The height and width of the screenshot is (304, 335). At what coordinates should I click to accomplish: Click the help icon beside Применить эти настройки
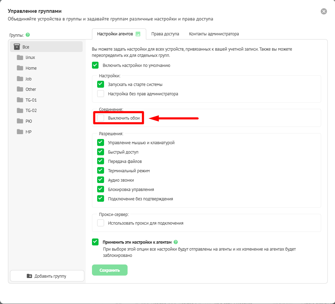(x=176, y=242)
